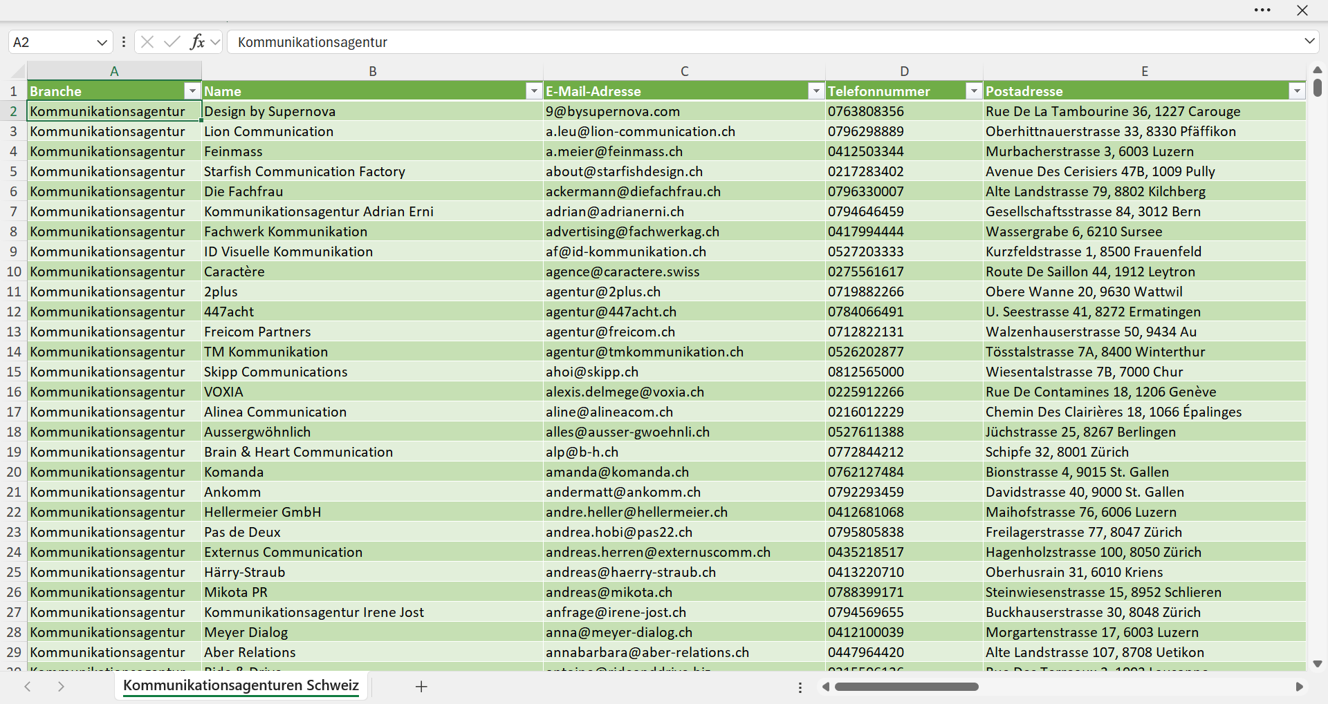This screenshot has width=1328, height=704.
Task: Select column E header
Action: click(x=1145, y=71)
